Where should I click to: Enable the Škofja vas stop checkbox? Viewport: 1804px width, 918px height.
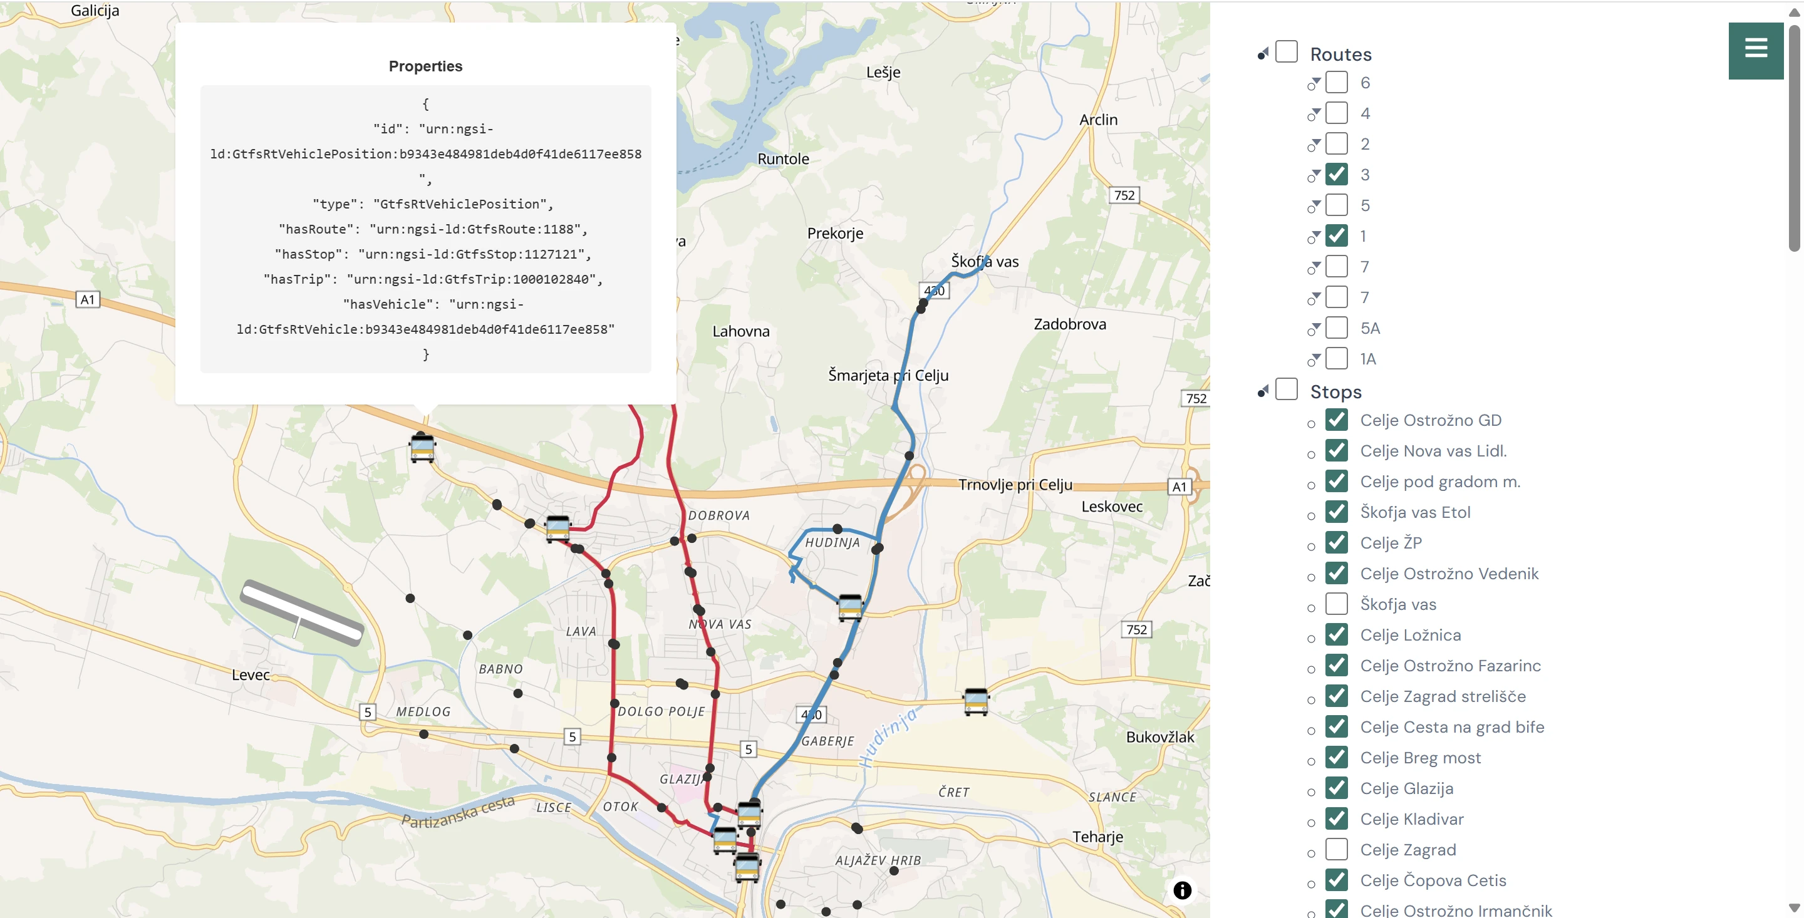click(x=1336, y=604)
